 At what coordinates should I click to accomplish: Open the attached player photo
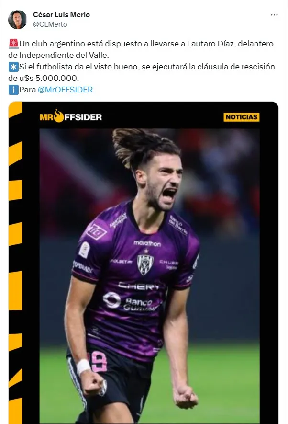(x=150, y=276)
